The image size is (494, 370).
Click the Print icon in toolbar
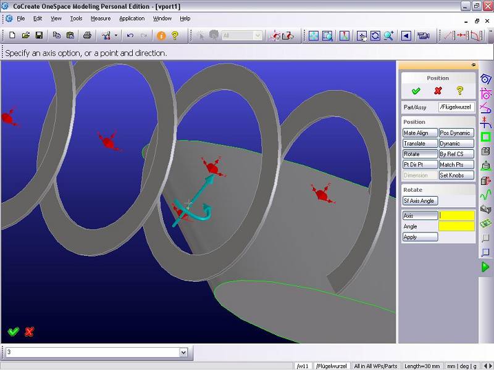coord(87,36)
